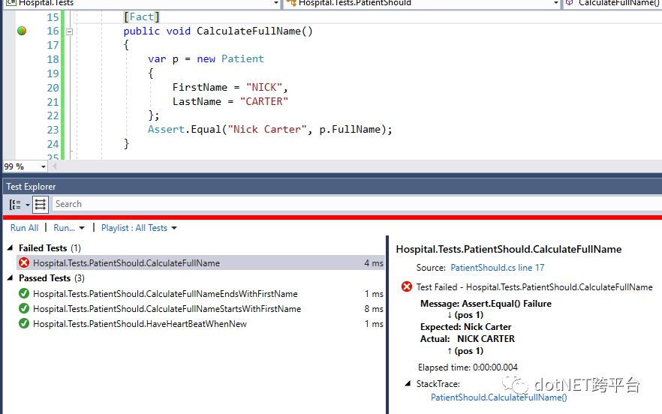Screen dimensions: 662x414
Task: Click the "CARTER" string literal on line 21
Action: click(x=264, y=102)
